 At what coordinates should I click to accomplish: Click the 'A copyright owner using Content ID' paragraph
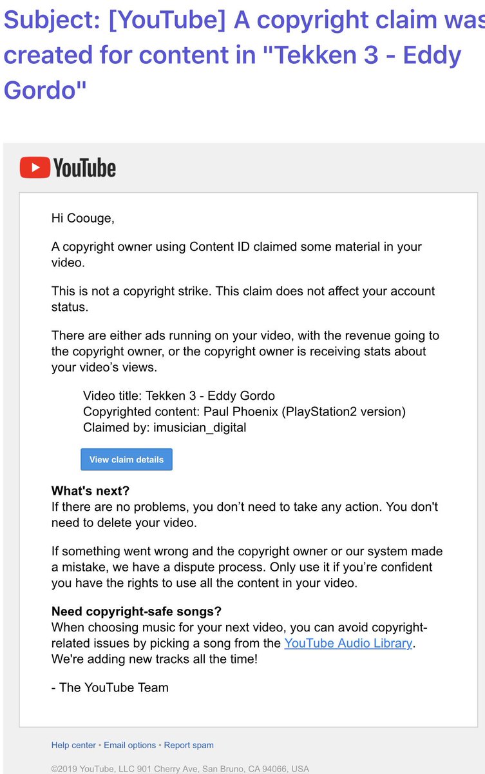(237, 254)
